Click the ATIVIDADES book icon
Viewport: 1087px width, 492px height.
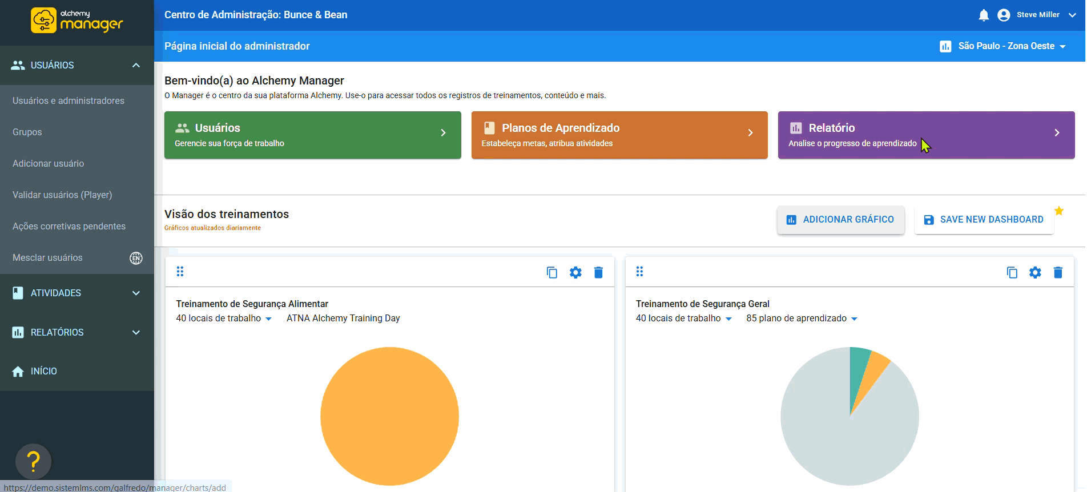pyautogui.click(x=18, y=293)
